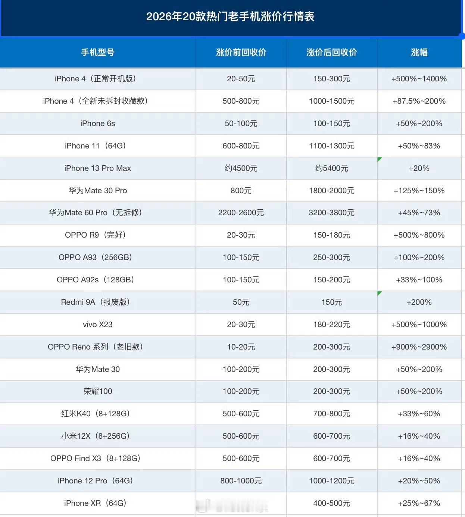Click the +500%~1000% increase cell
This screenshot has width=465, height=517.
[x=419, y=325]
